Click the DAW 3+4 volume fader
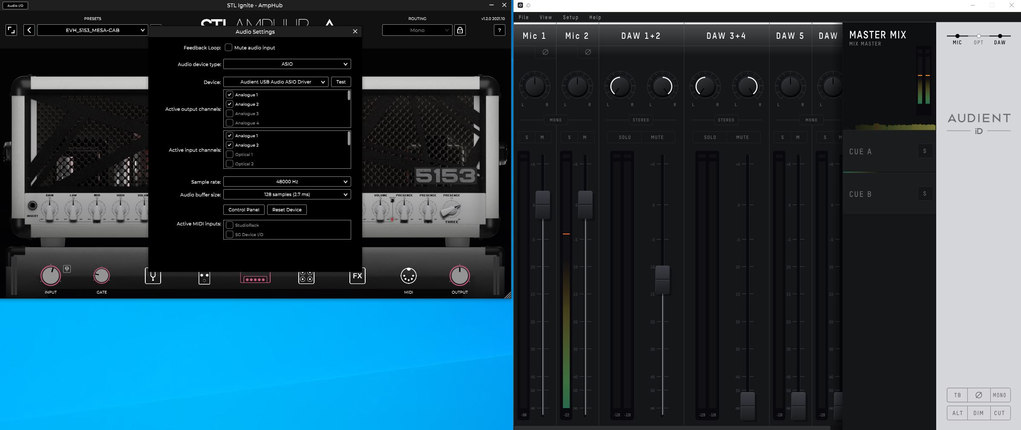Viewport: 1021px width, 430px height. 747,406
